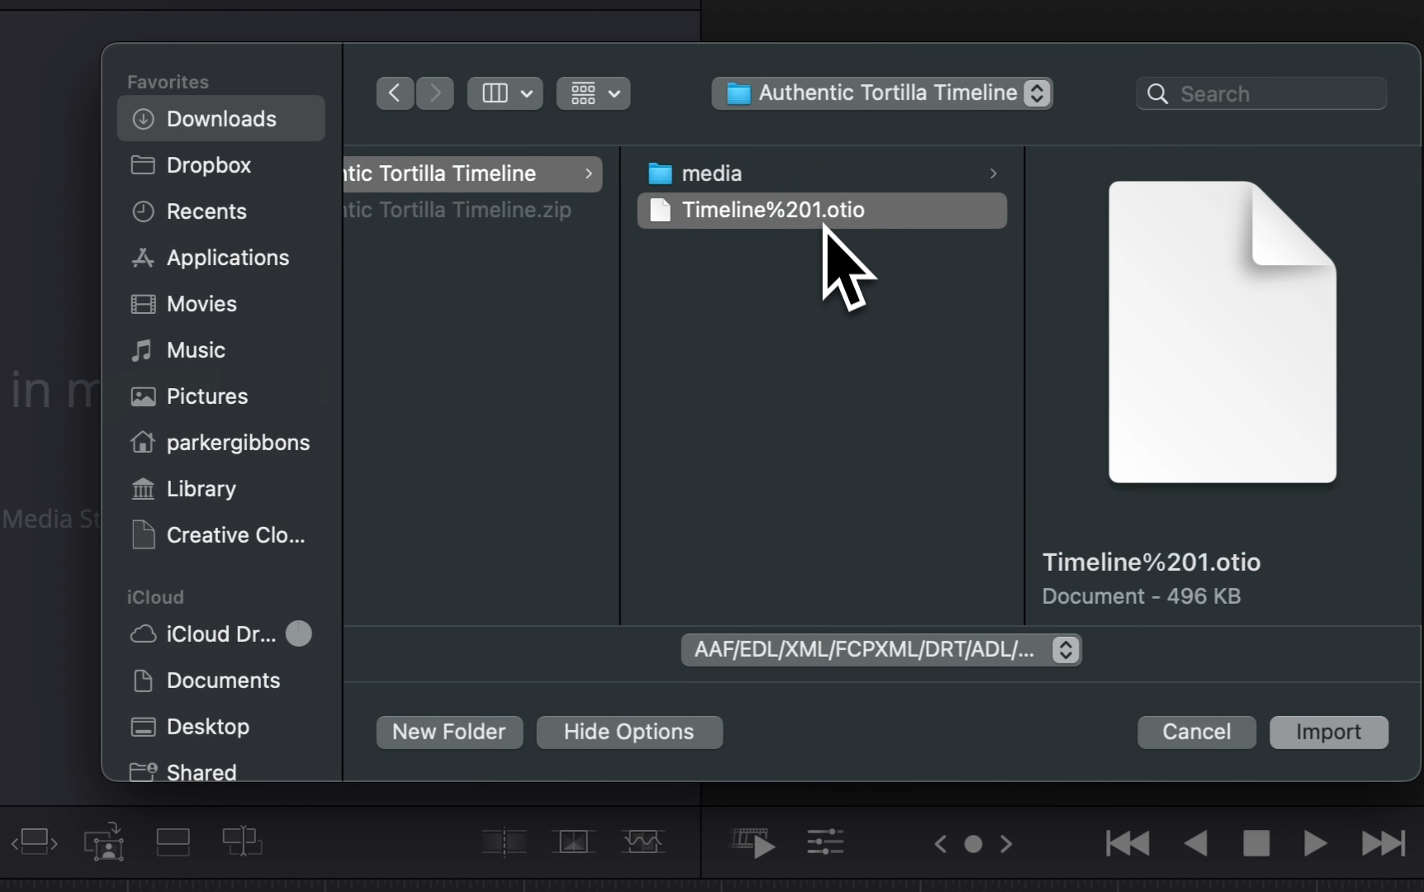
Task: Click the previous marker left chevron
Action: (940, 844)
